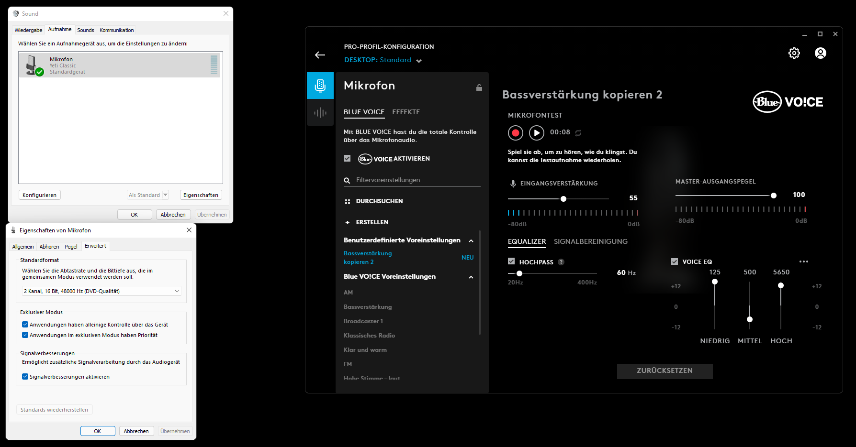
Task: Select the Yeti Classic Mikrofon device
Action: [121, 65]
